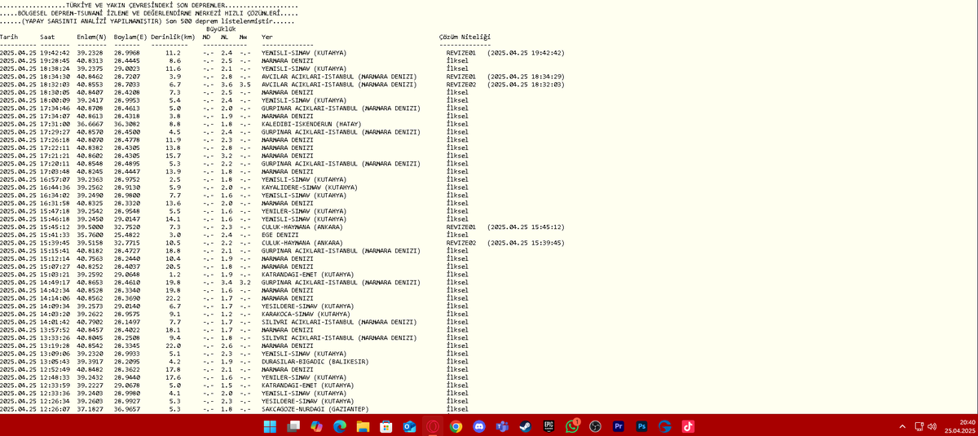
Task: Click 'CULUK-HAYMANA' in the 15:39:45 row
Action: point(288,243)
